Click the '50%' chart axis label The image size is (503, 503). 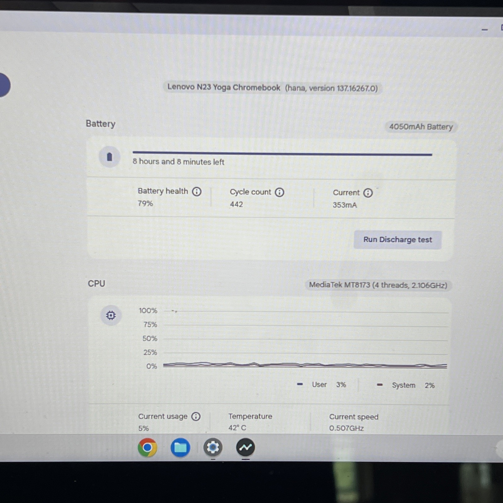pyautogui.click(x=150, y=339)
